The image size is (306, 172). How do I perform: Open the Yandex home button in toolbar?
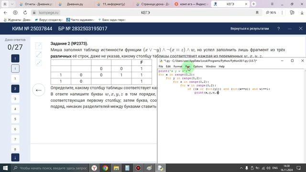pyautogui.click(x=15, y=13)
